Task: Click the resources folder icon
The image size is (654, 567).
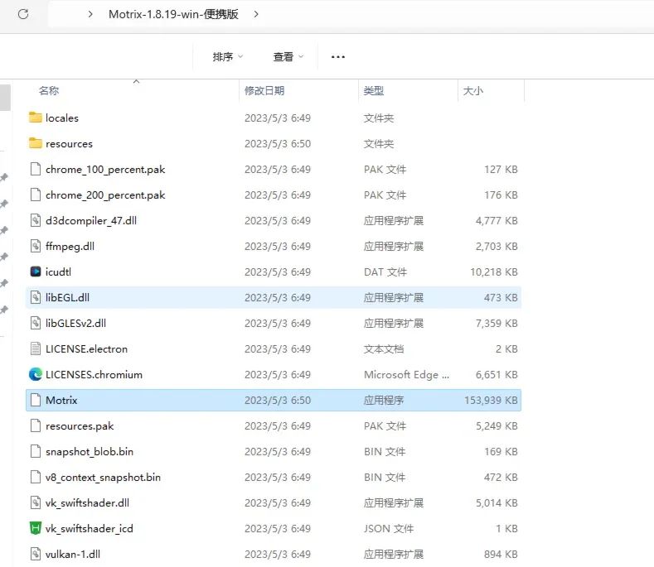Action: 36,143
